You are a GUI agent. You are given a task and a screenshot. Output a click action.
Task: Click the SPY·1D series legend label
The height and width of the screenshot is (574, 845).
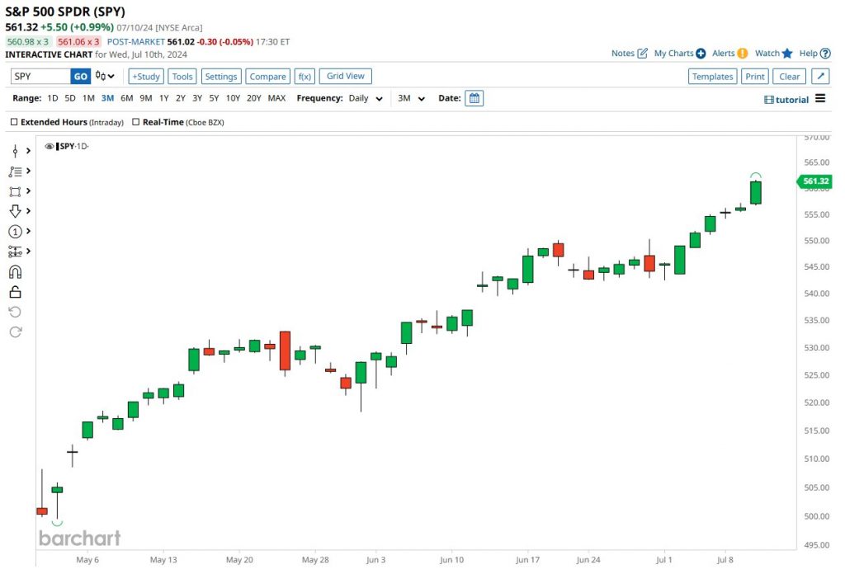[x=73, y=147]
